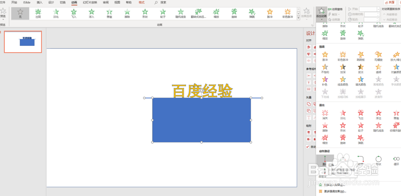Viewport: 401px width, 196px height.
Task: Select the red 劈裂 split exit effect
Action: pyautogui.click(x=396, y=115)
